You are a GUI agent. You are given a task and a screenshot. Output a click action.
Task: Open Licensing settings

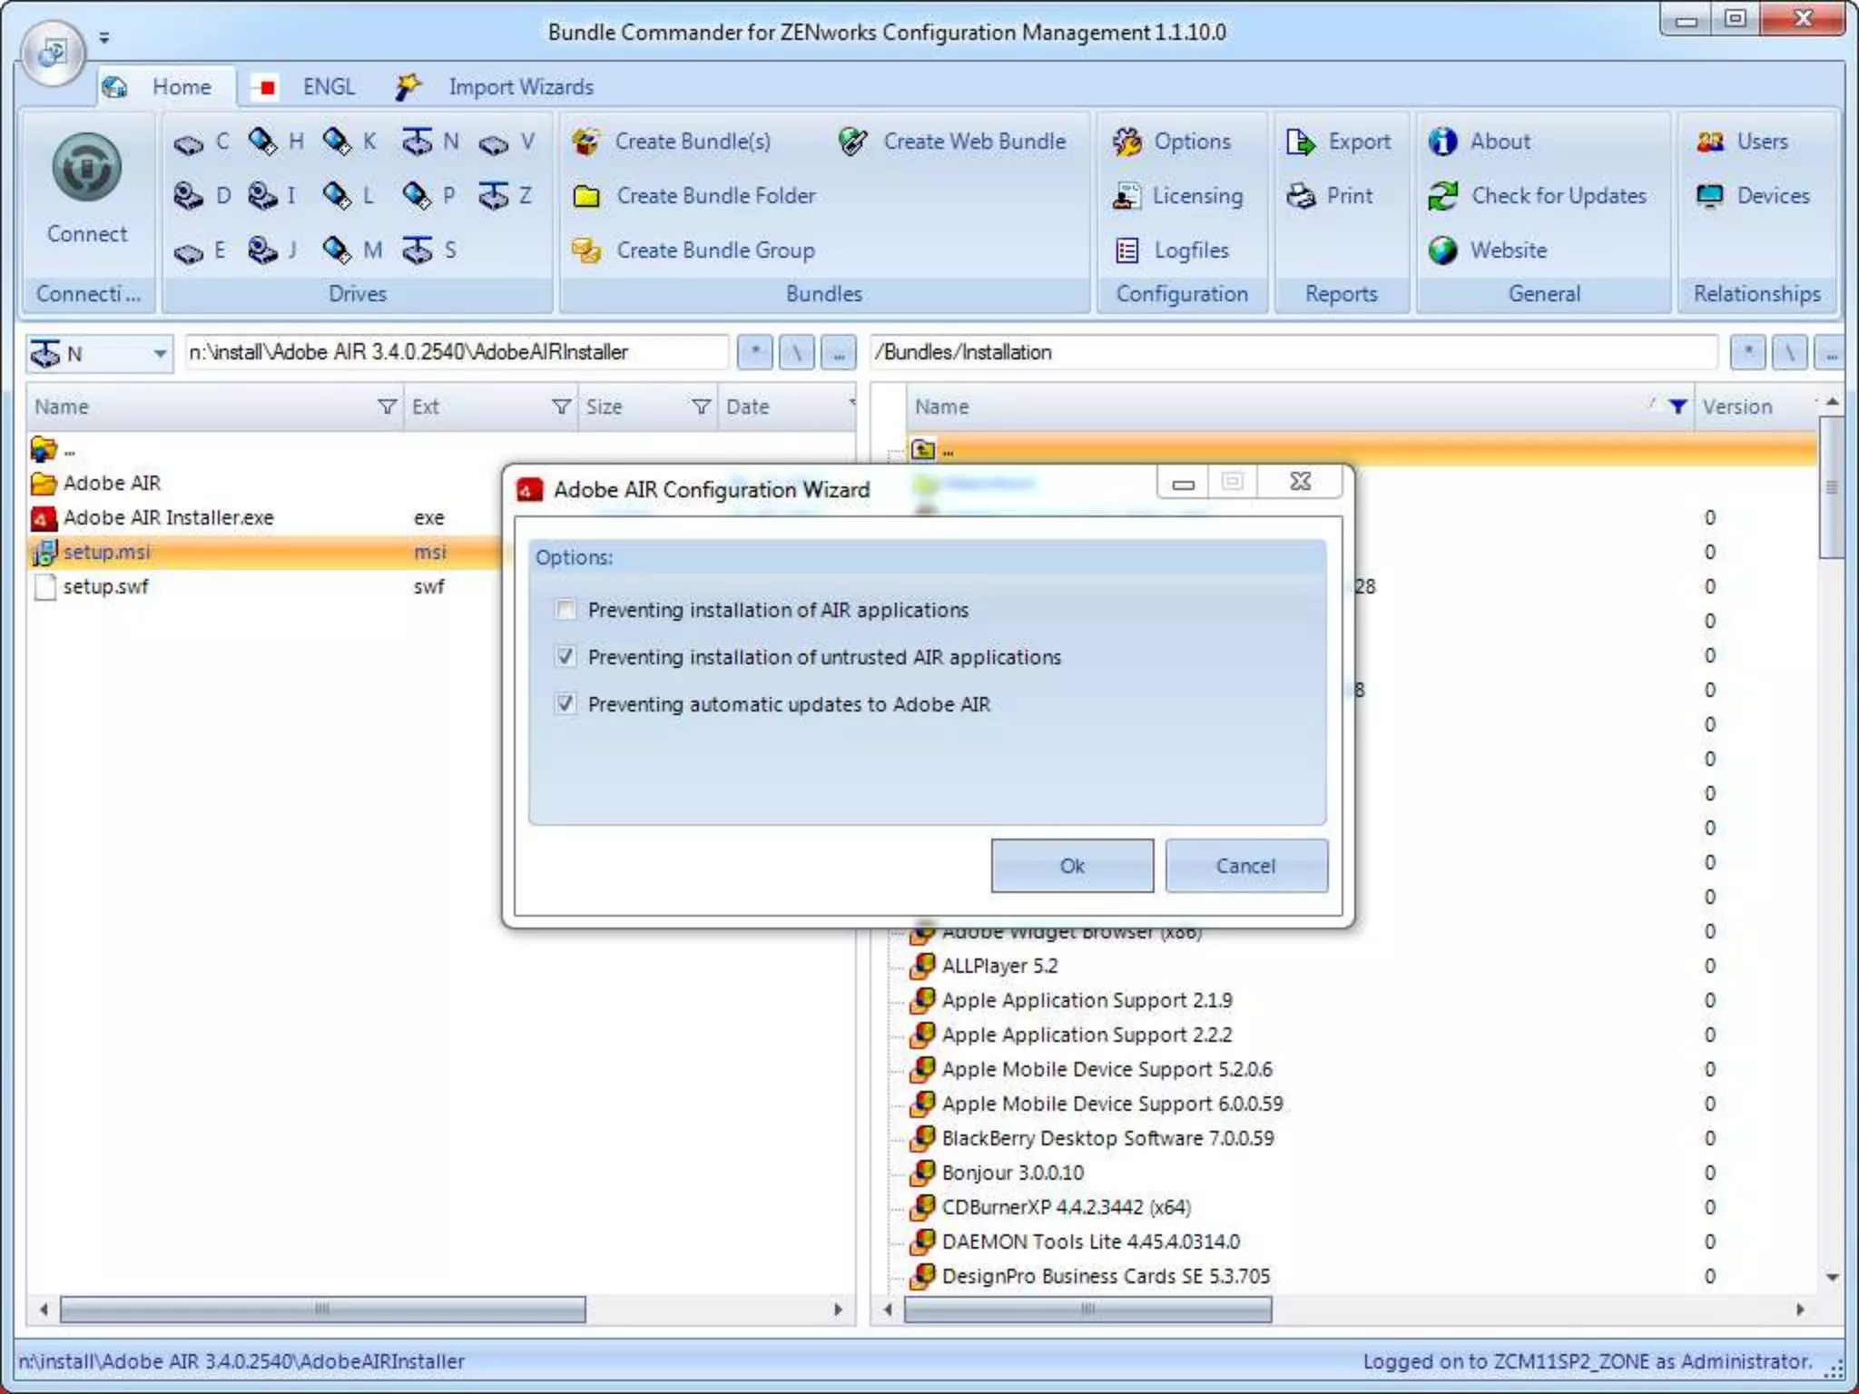coord(1177,196)
